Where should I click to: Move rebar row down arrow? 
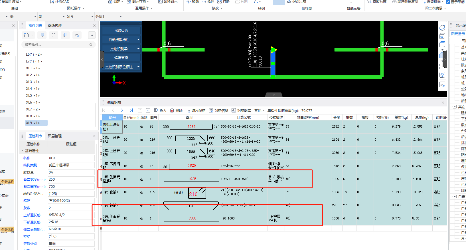point(148,110)
